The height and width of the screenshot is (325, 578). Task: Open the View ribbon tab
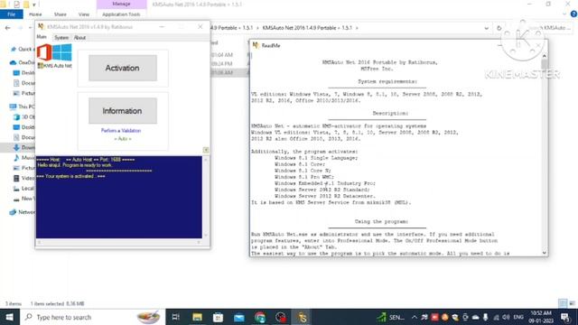(84, 14)
